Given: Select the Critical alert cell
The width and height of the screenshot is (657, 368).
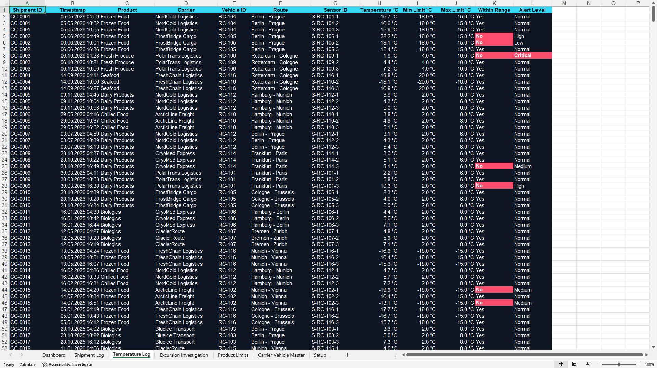Looking at the screenshot, I should coord(532,55).
